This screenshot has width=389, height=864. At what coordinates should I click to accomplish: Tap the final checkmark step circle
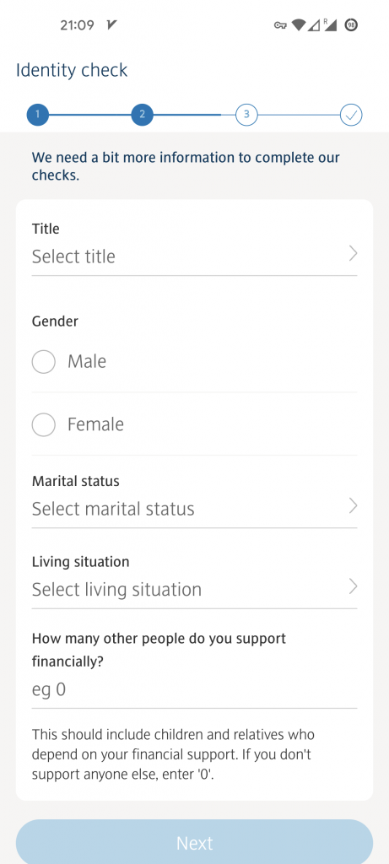[351, 115]
